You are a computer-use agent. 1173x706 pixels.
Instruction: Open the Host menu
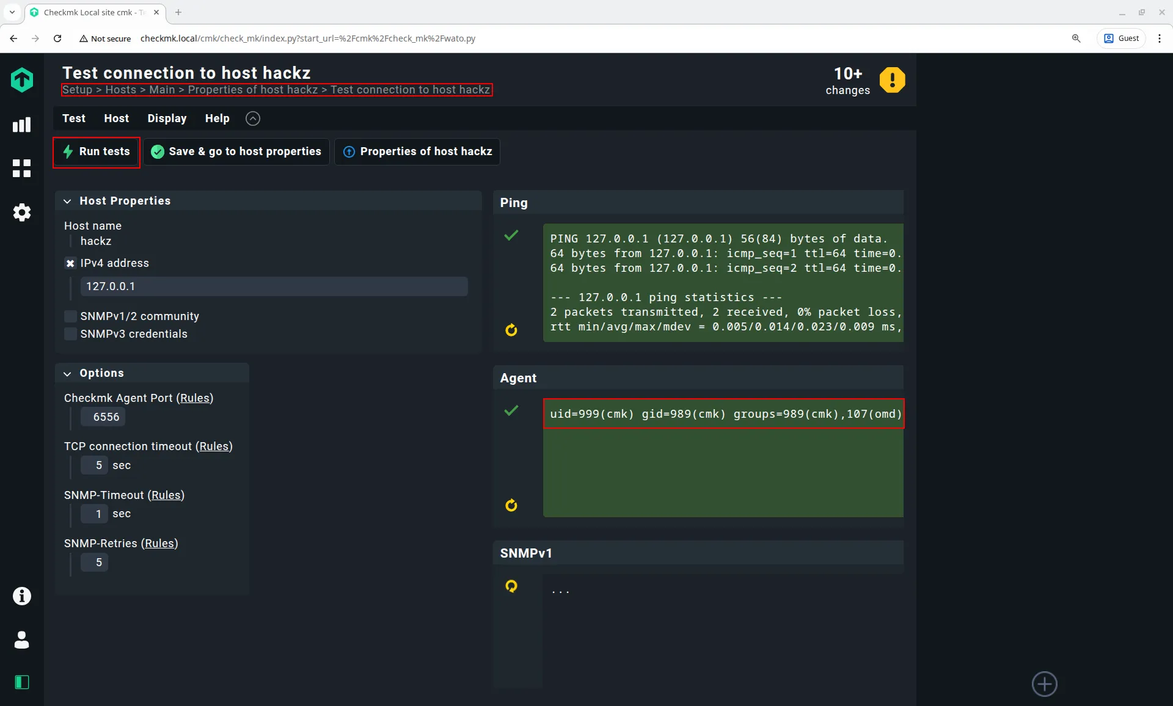[116, 118]
